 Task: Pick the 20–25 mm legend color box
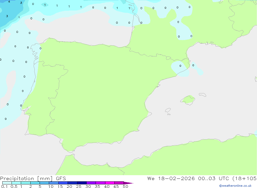pyautogui.click(x=72, y=183)
